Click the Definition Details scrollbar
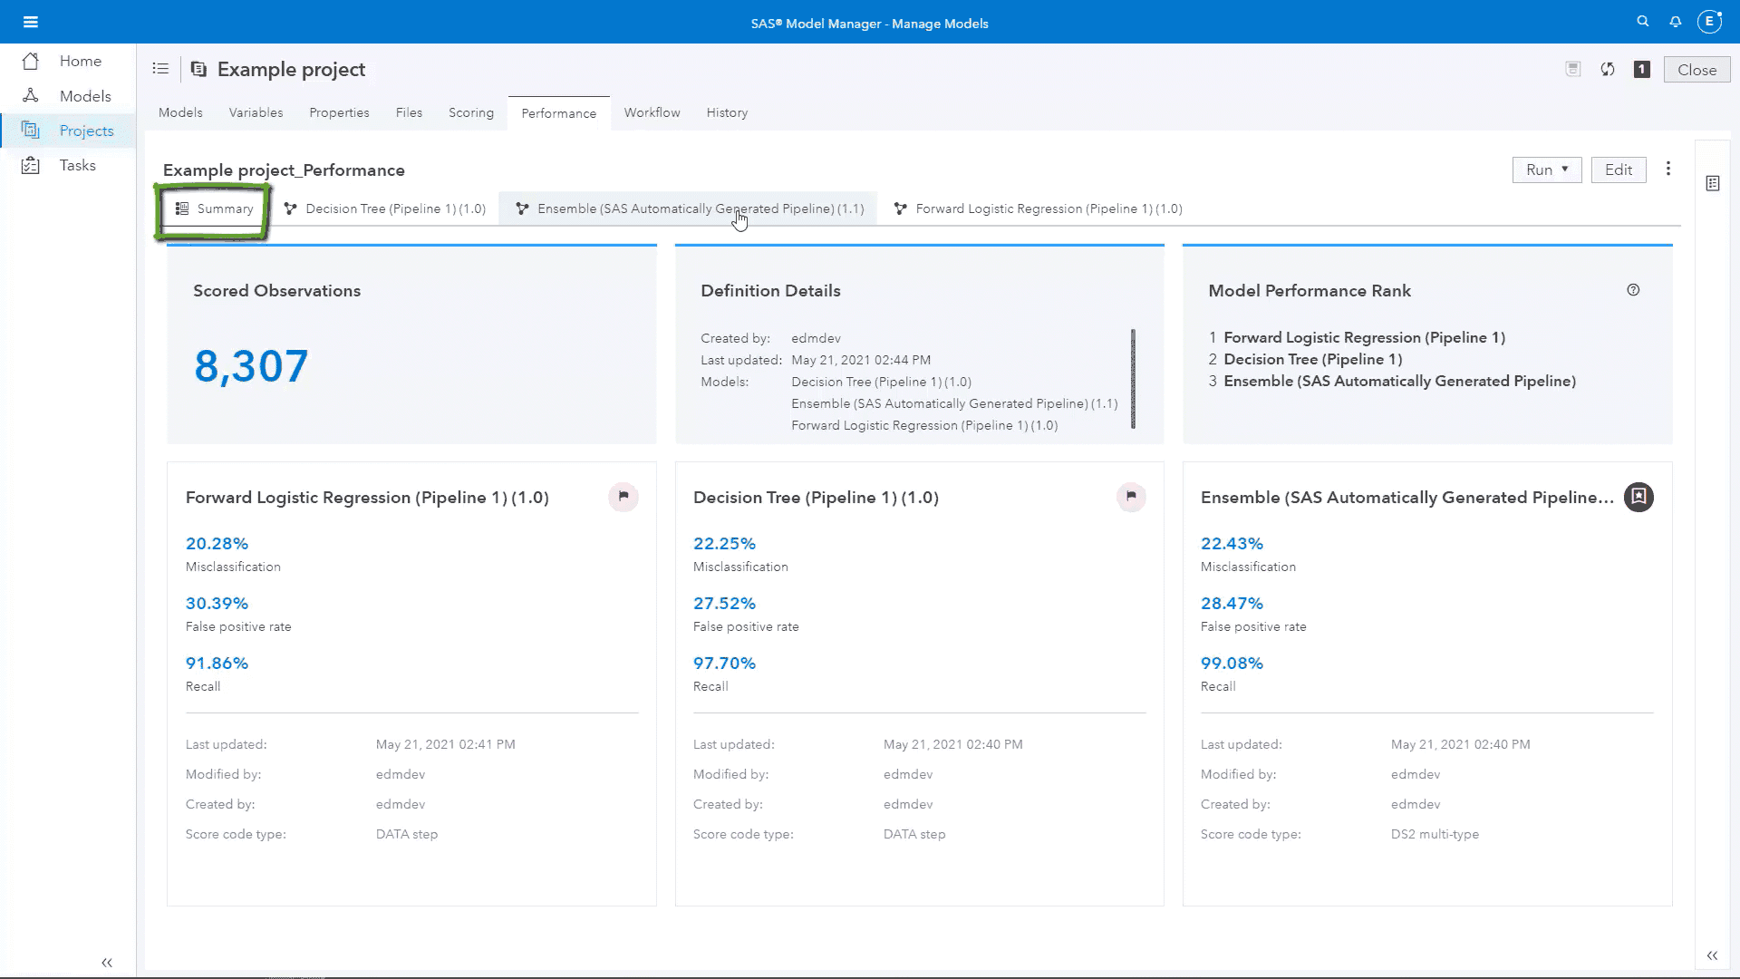 click(1133, 378)
